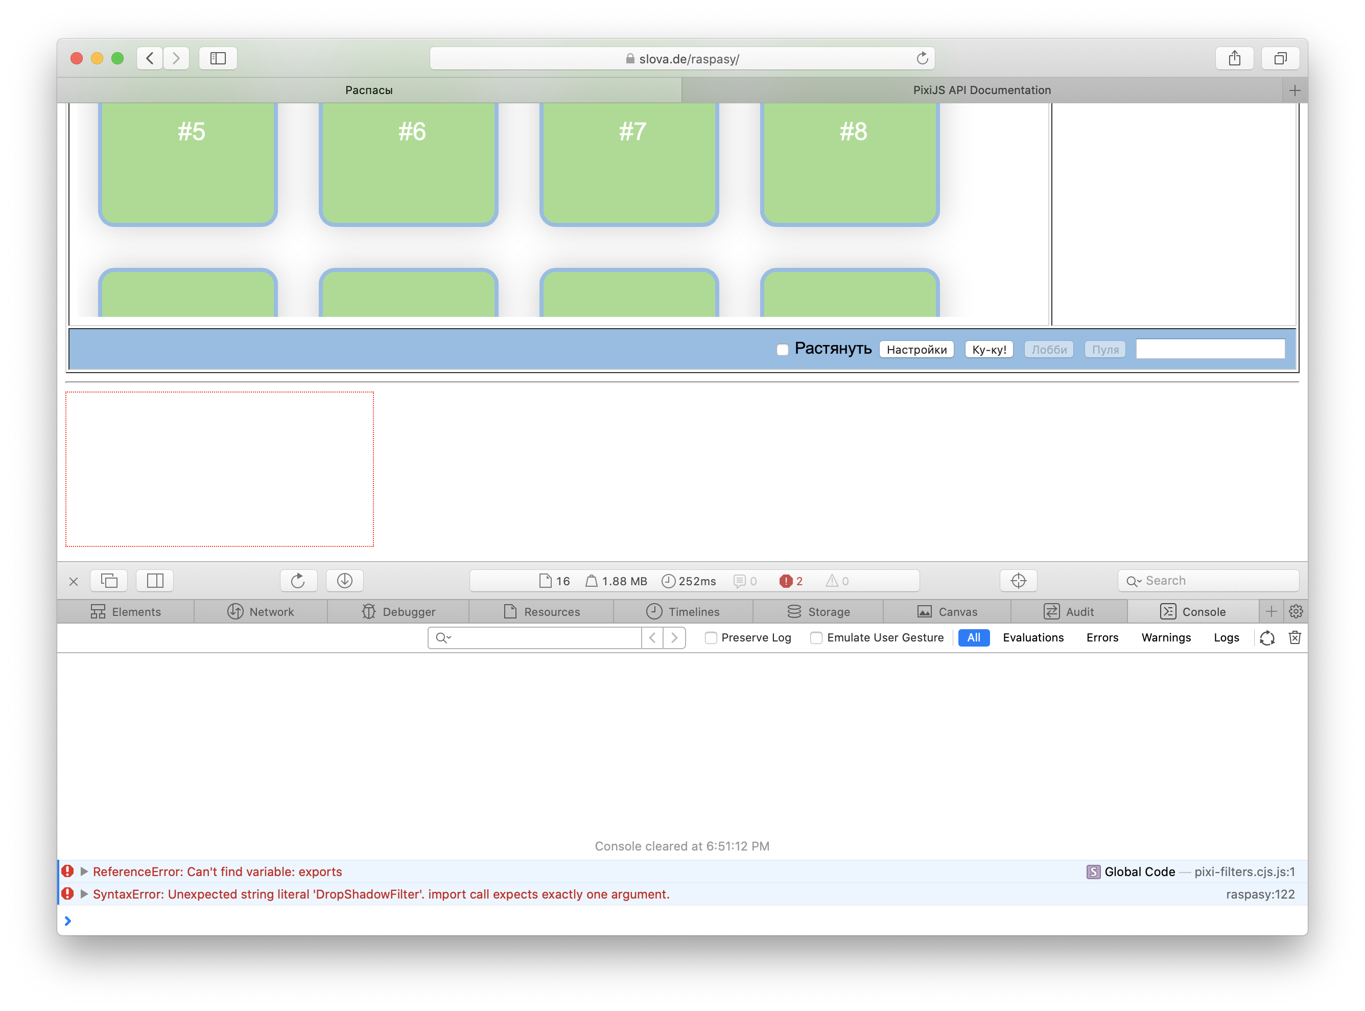Enable Emulate User Gesture checkbox
This screenshot has width=1365, height=1011.
coord(815,637)
